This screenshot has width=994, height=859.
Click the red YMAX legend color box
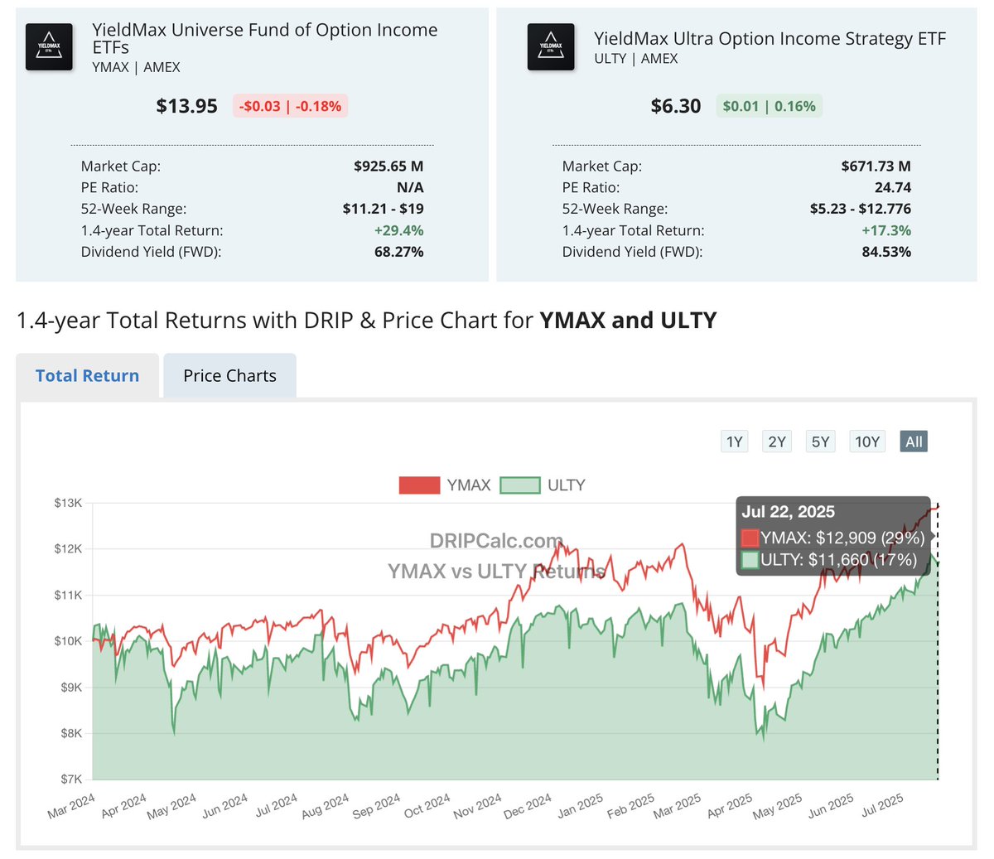coord(419,485)
